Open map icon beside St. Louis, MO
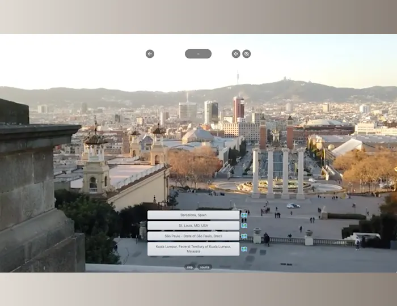The height and width of the screenshot is (306, 397). [x=244, y=226]
